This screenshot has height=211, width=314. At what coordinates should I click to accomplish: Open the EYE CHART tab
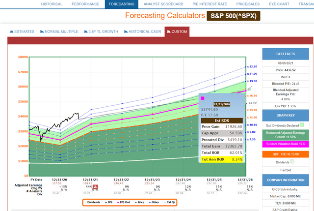279,4
